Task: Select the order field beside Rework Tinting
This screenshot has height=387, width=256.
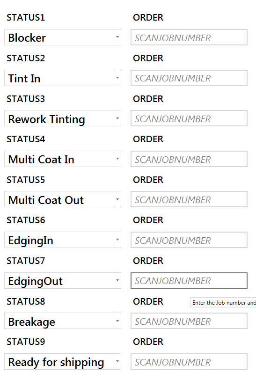Action: (189, 118)
